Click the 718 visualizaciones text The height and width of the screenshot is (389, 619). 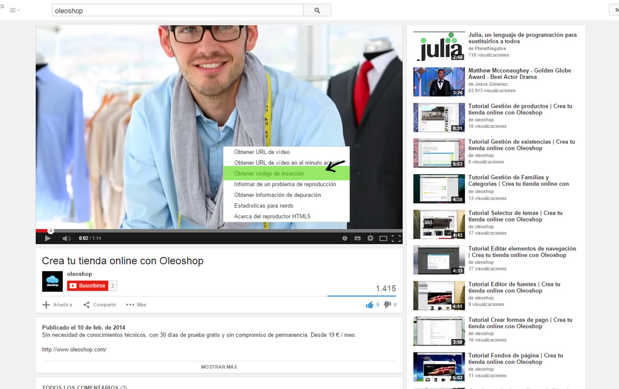488,55
